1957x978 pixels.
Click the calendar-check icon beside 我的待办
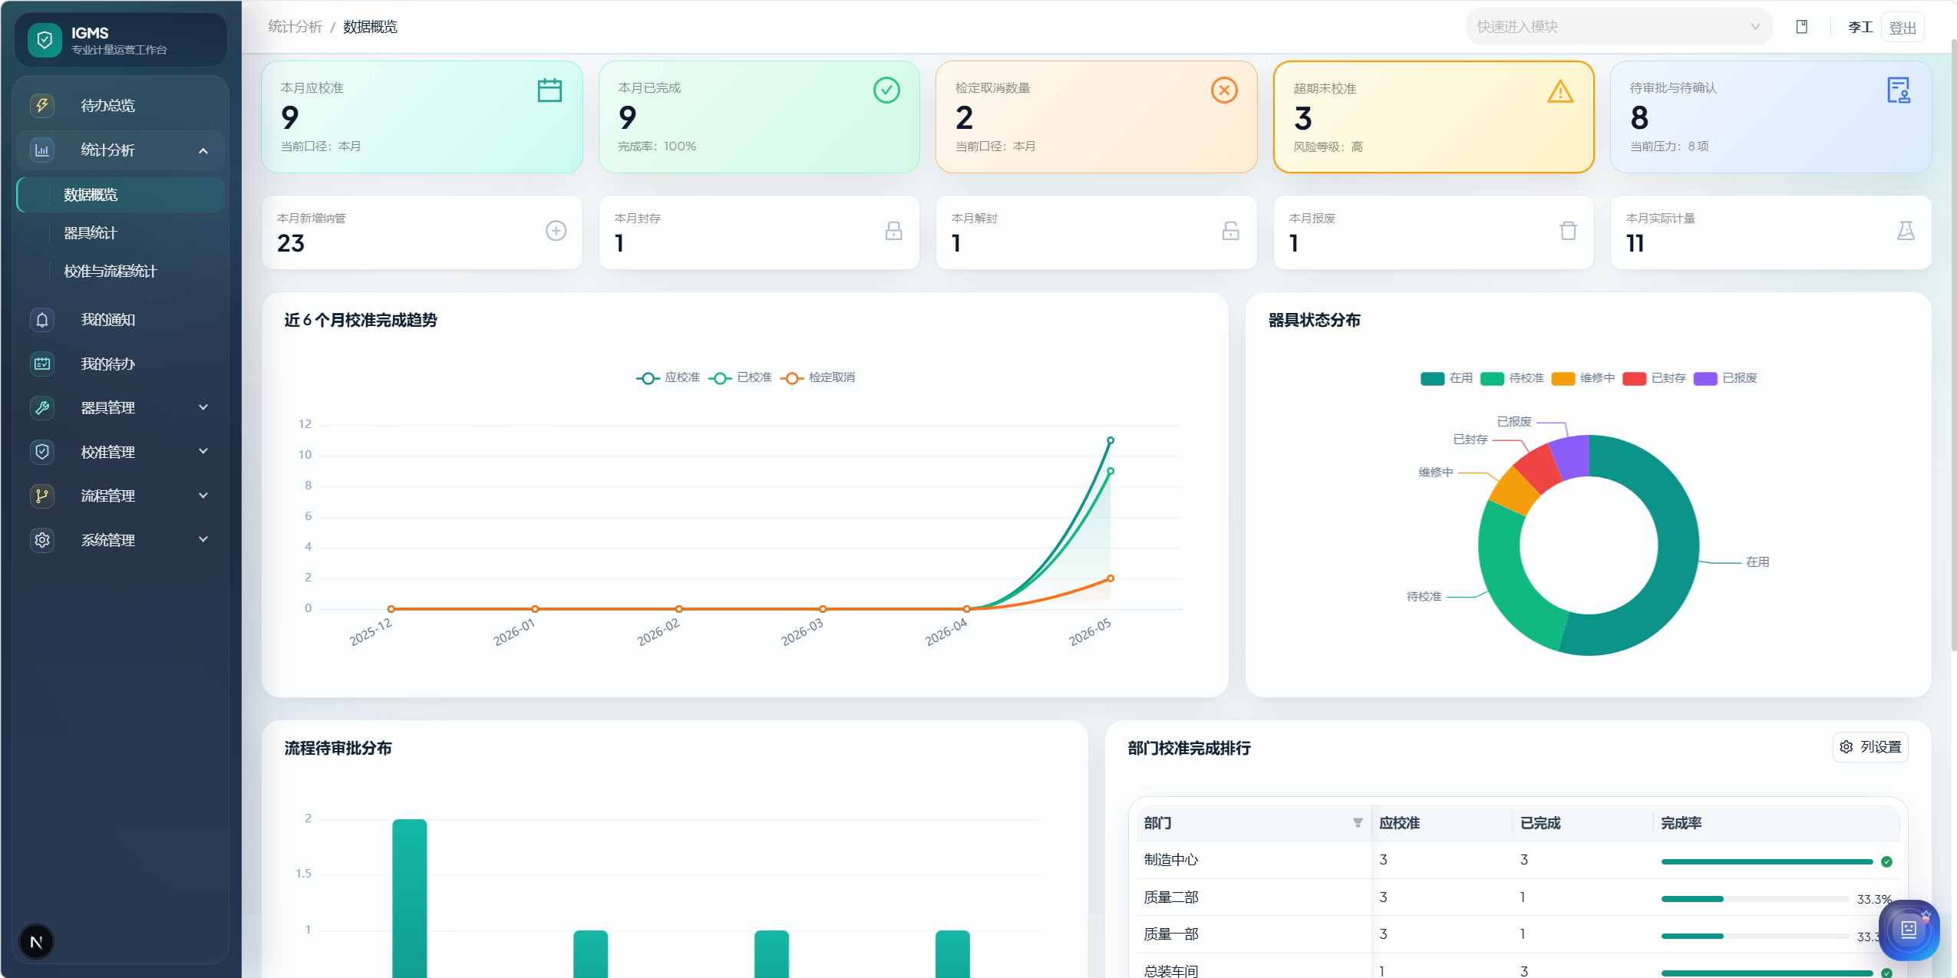(42, 364)
